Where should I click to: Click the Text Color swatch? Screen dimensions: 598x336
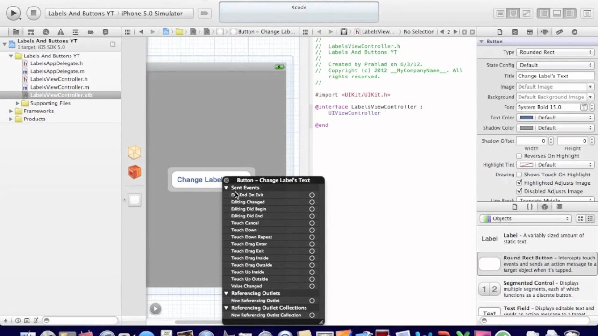pos(527,118)
